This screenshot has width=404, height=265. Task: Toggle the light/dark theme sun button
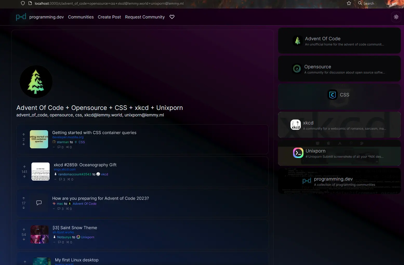click(x=396, y=17)
